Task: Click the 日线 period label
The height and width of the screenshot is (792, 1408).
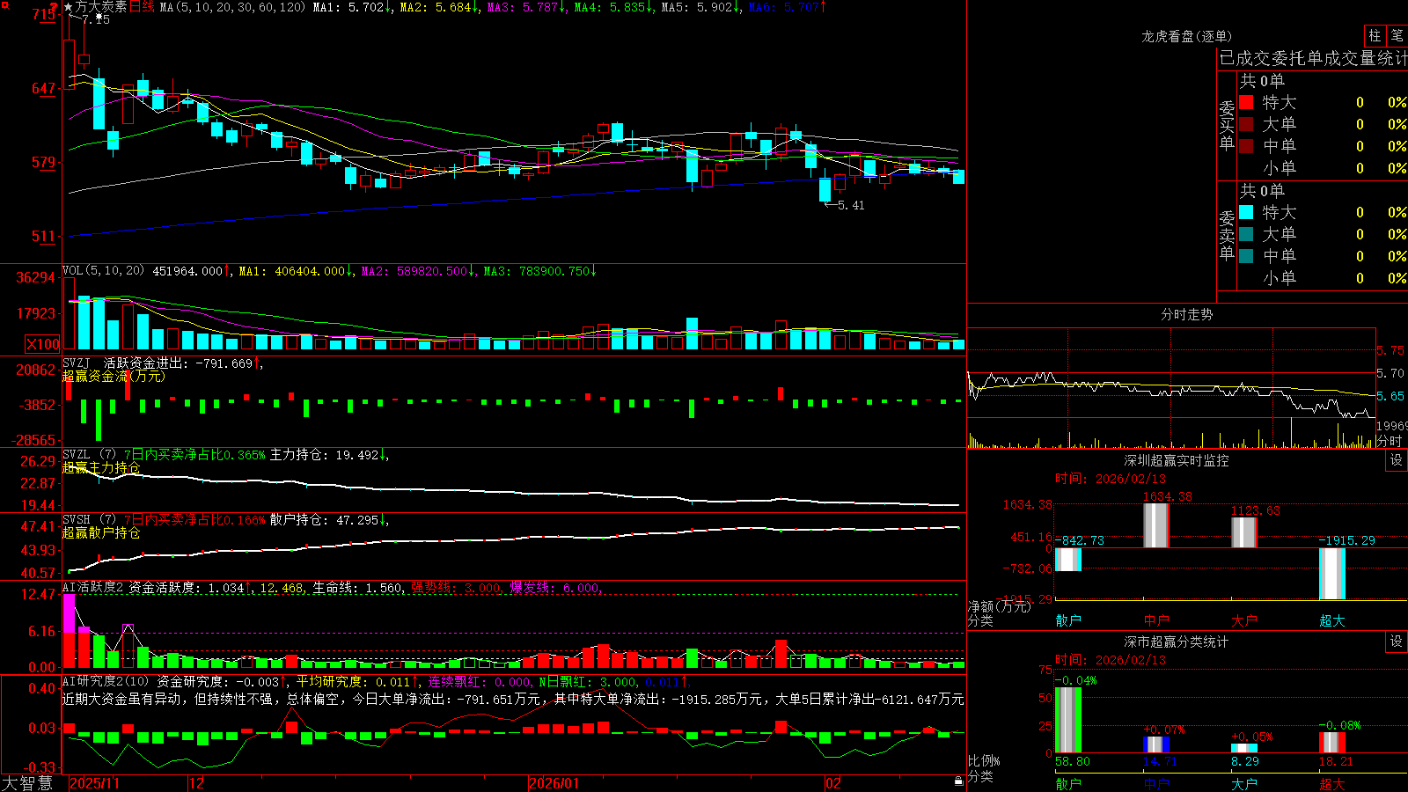Action: click(x=142, y=7)
